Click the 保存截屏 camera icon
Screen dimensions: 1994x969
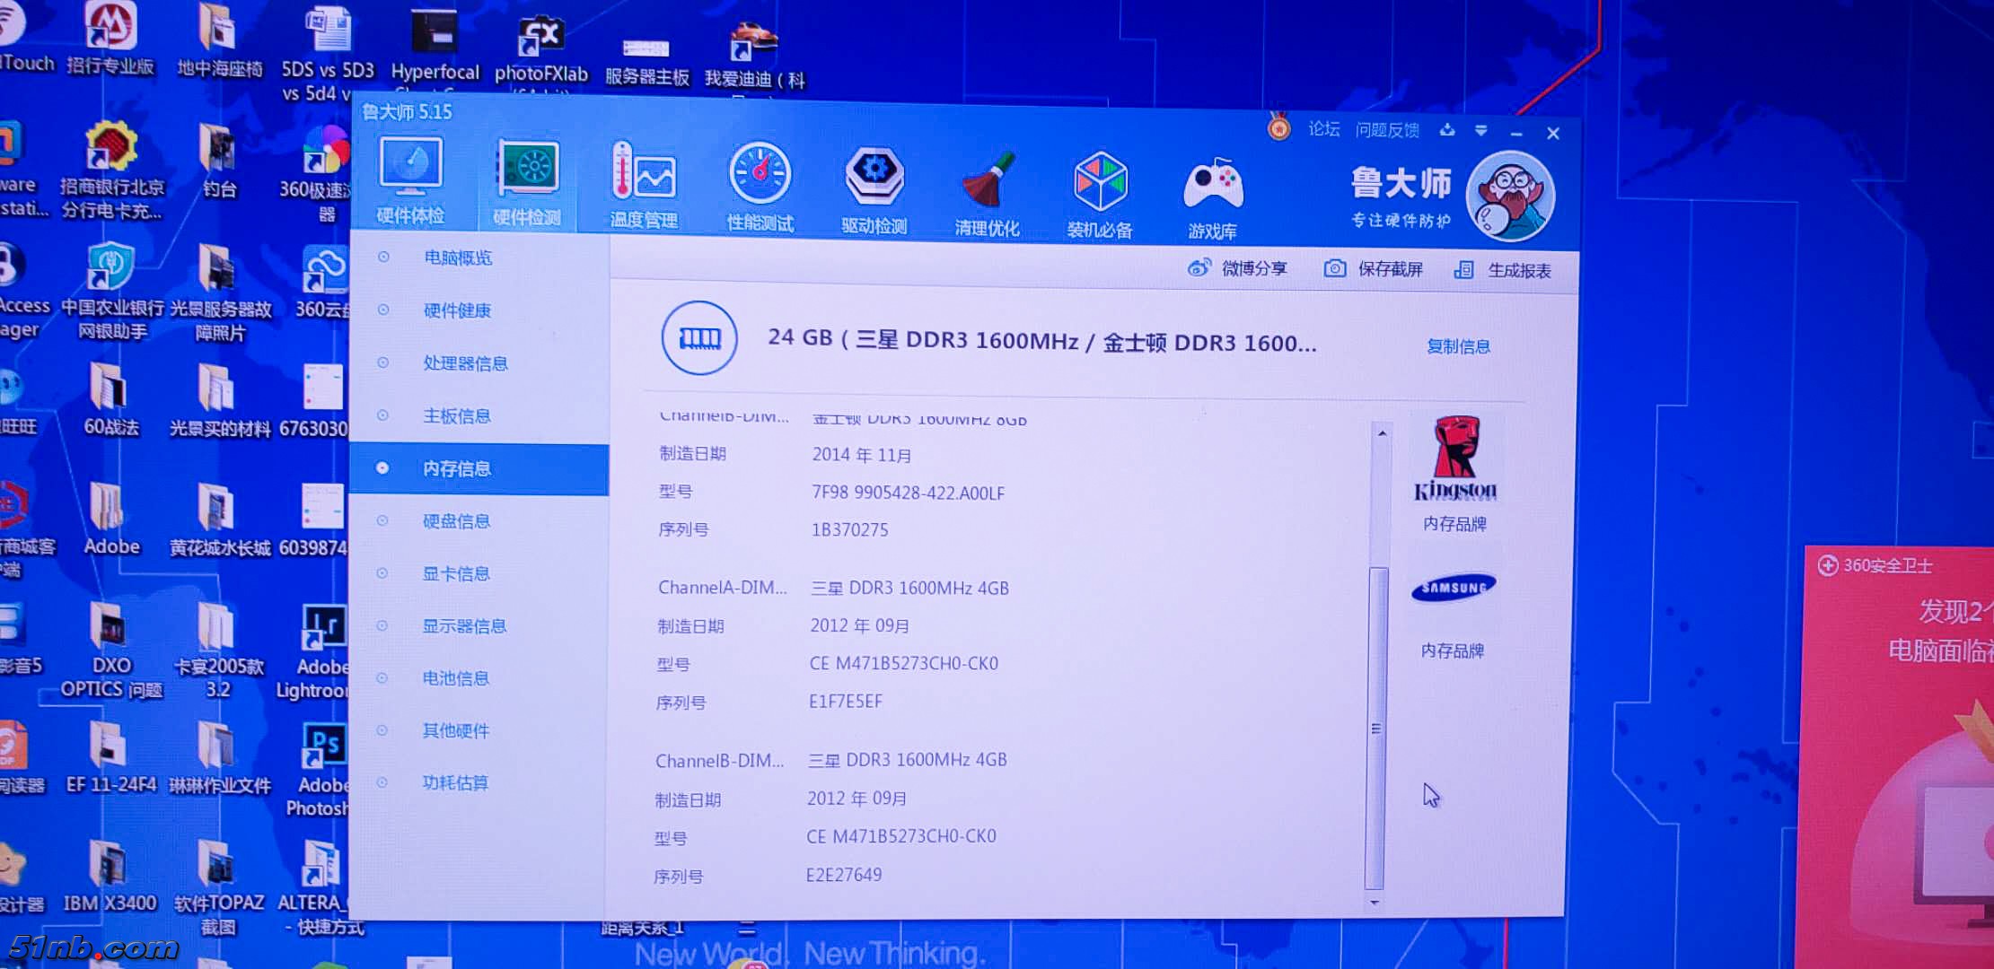pos(1335,268)
